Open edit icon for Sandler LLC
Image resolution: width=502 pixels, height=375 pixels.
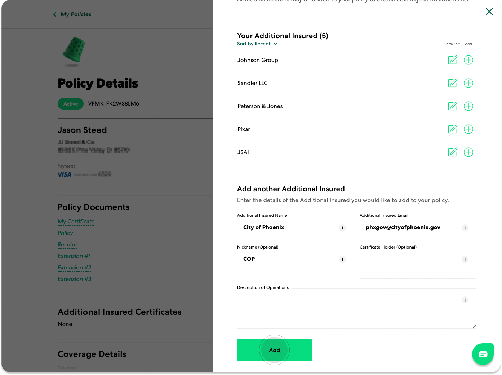pos(453,83)
